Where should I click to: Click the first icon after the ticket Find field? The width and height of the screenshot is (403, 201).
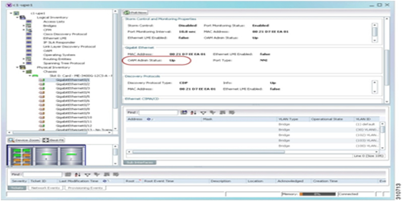pos(69,174)
